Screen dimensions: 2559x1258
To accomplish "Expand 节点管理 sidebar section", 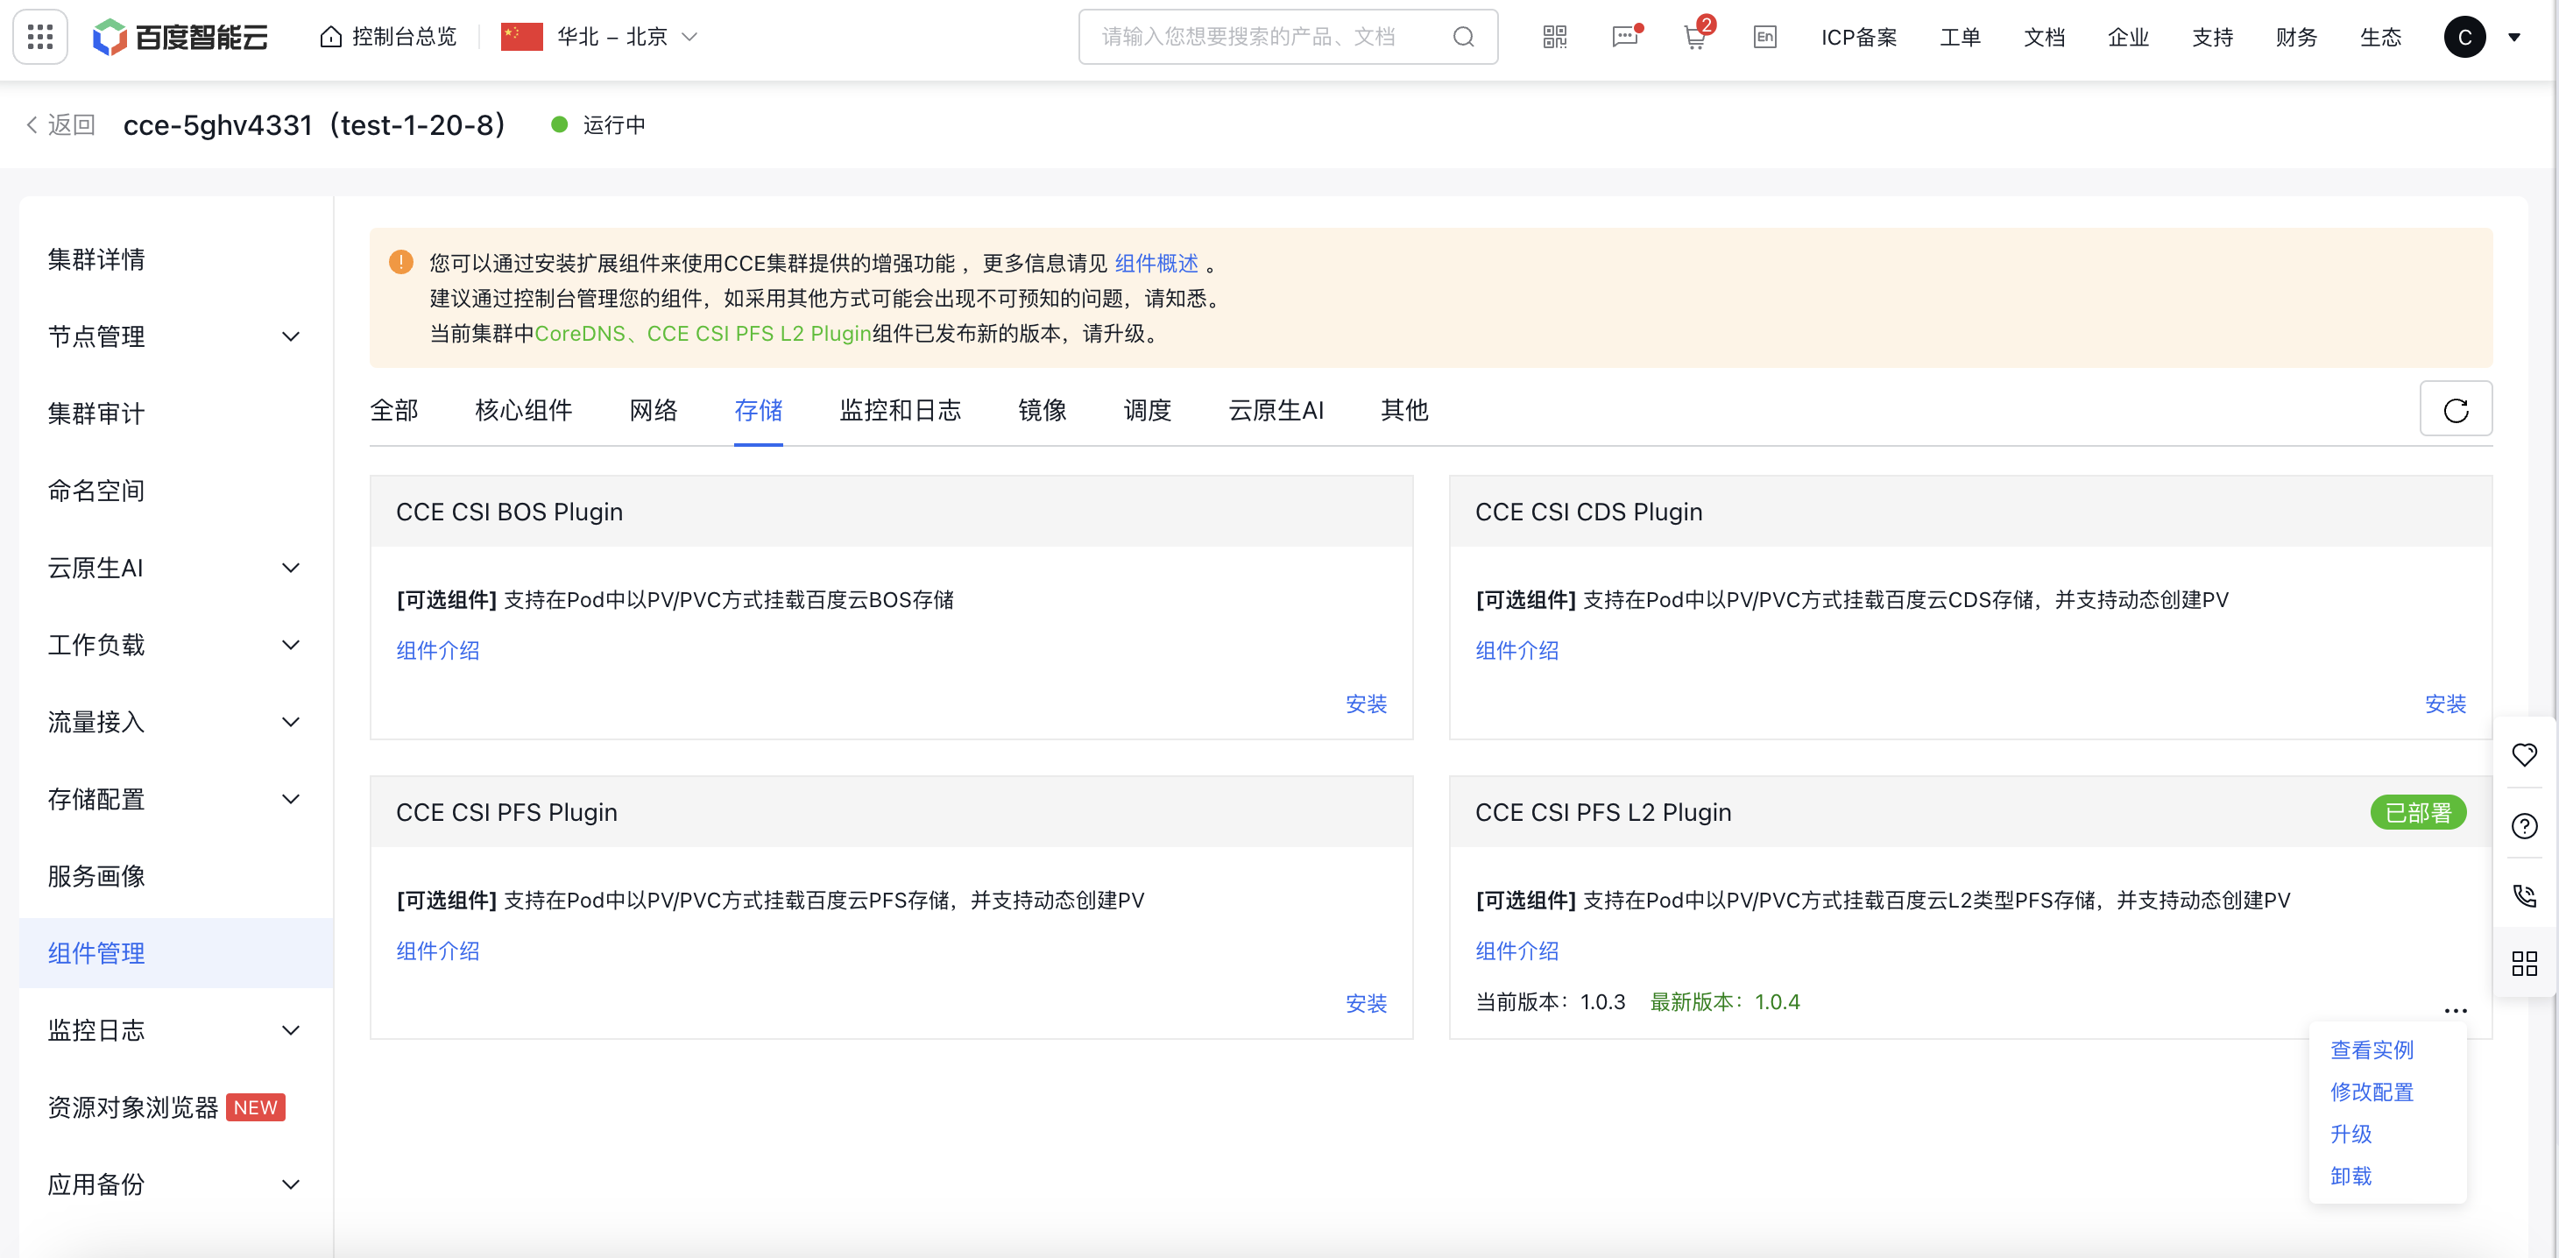I will point(176,336).
